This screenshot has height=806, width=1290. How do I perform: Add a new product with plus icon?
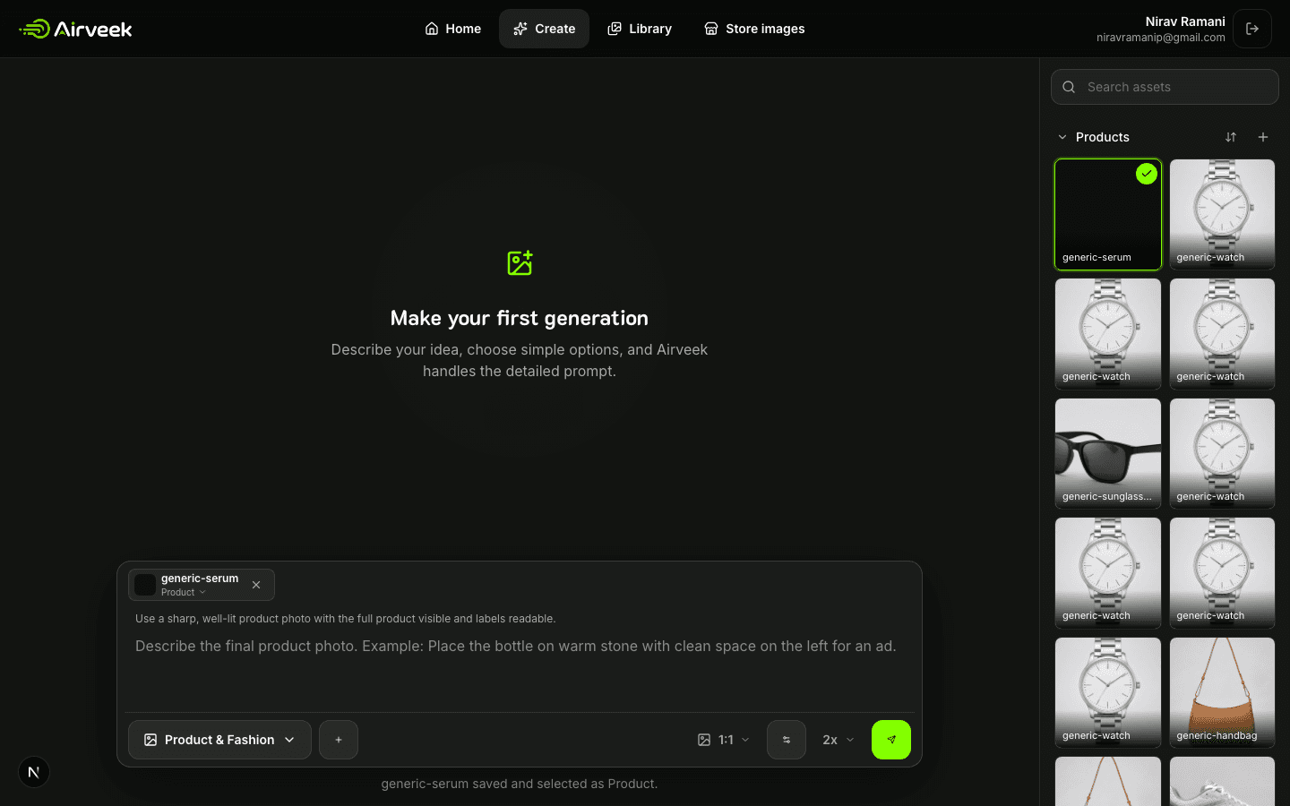pyautogui.click(x=1263, y=137)
